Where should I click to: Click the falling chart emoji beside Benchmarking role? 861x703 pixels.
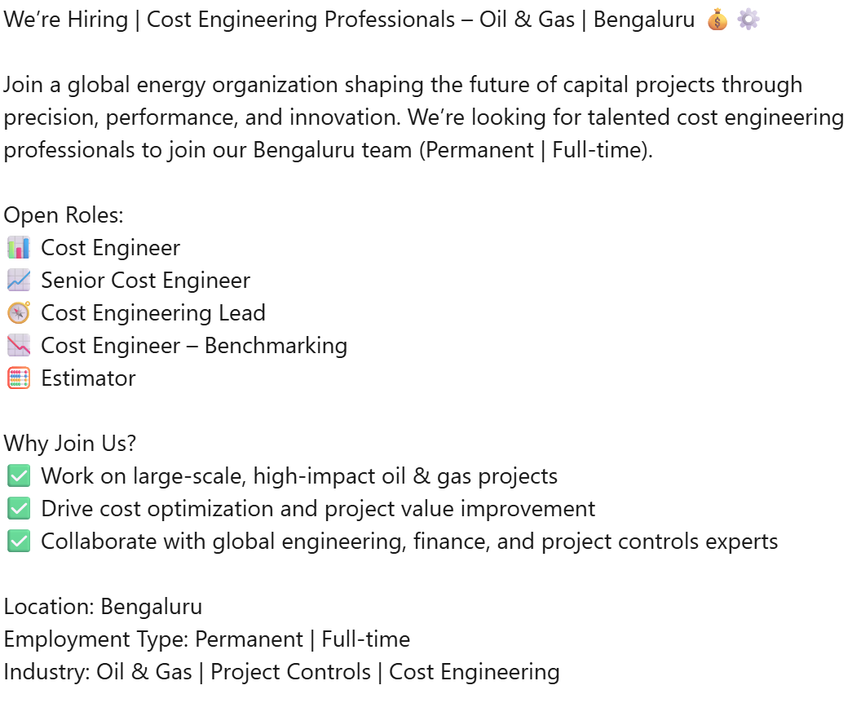point(19,346)
